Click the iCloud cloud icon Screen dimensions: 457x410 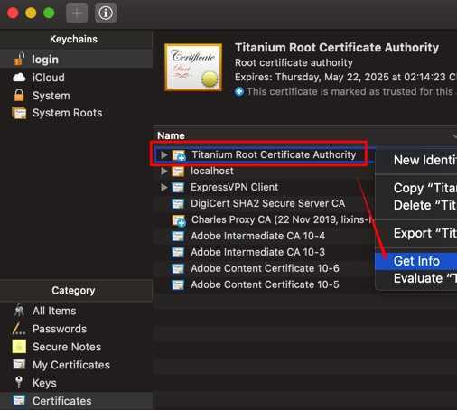pos(19,78)
